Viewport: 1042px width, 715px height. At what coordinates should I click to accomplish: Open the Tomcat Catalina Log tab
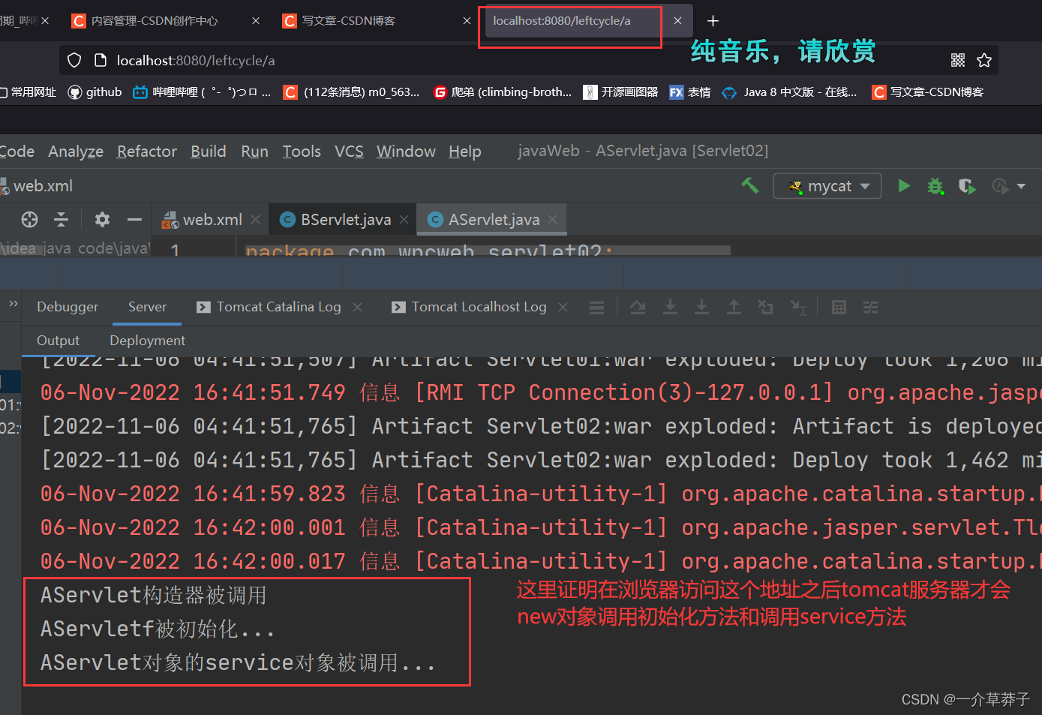point(269,307)
